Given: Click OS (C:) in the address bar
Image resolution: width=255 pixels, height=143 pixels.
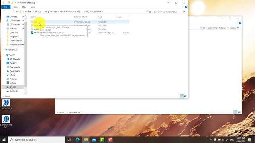Looking at the screenshot, I should click(38, 12).
